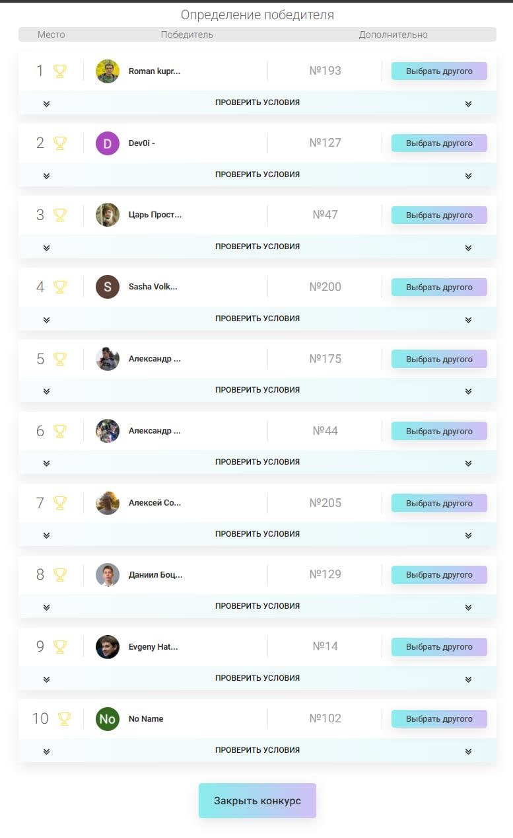The width and height of the screenshot is (513, 838).
Task: Expand left chevron under place 7 row
Action: [x=46, y=535]
